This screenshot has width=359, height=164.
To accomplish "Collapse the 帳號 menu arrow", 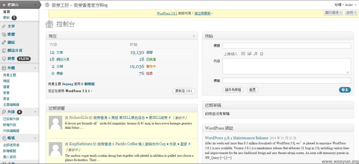I will 35,138.
